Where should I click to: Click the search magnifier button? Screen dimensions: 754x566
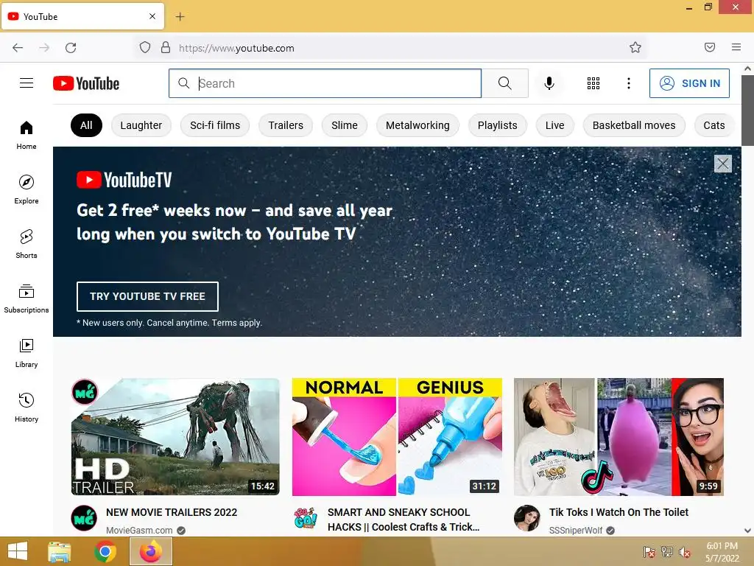pyautogui.click(x=505, y=83)
